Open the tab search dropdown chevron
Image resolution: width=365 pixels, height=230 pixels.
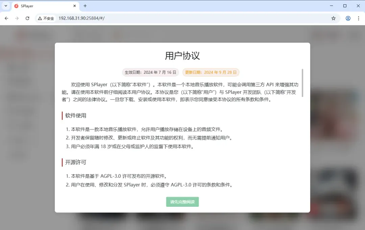(x=5, y=6)
